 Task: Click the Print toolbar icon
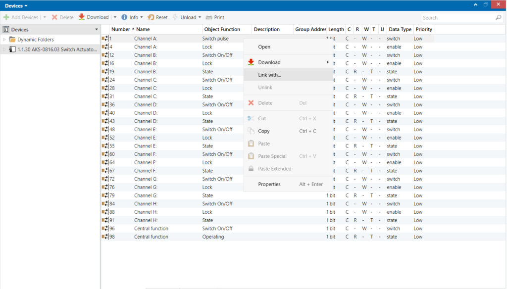coord(209,17)
